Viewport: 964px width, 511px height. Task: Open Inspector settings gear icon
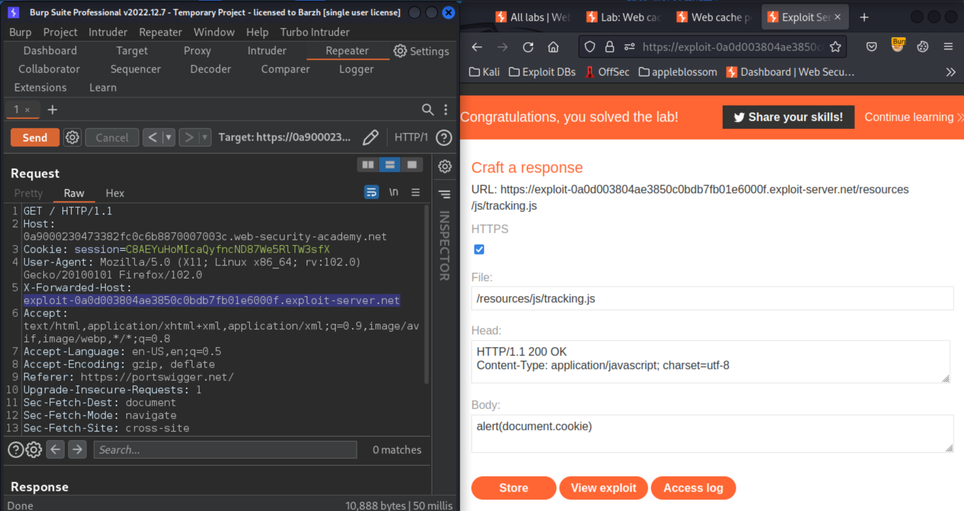click(x=444, y=166)
